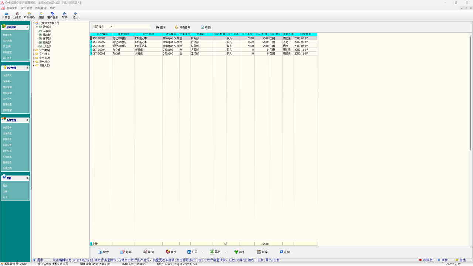Image resolution: width=473 pixels, height=266 pixels.
Task: Open the 资产管理 menu
Action: click(26, 8)
